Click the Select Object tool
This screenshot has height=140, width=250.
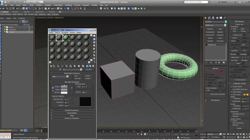[x=27, y=9]
